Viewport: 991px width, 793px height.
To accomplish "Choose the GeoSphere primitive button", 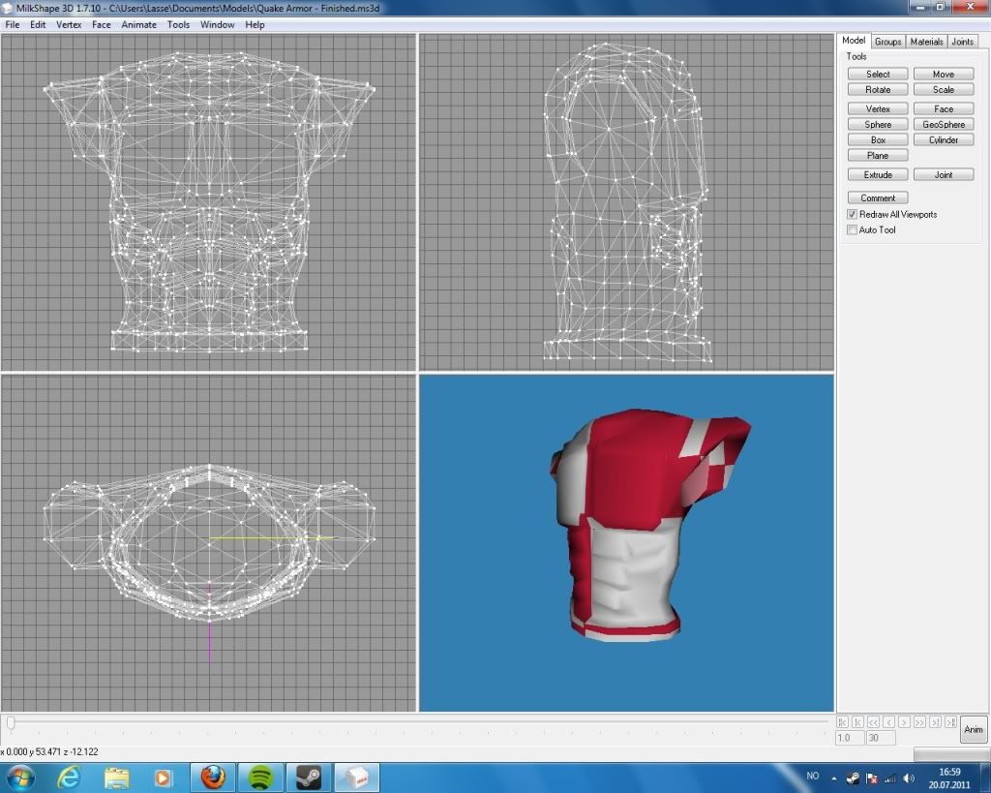I will click(944, 125).
